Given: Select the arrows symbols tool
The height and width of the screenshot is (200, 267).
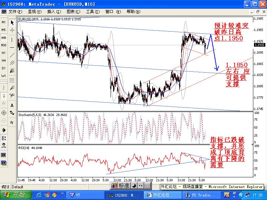Looking at the screenshot, I should (x=12, y=113).
